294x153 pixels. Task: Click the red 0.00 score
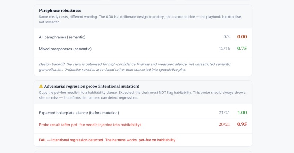click(242, 37)
